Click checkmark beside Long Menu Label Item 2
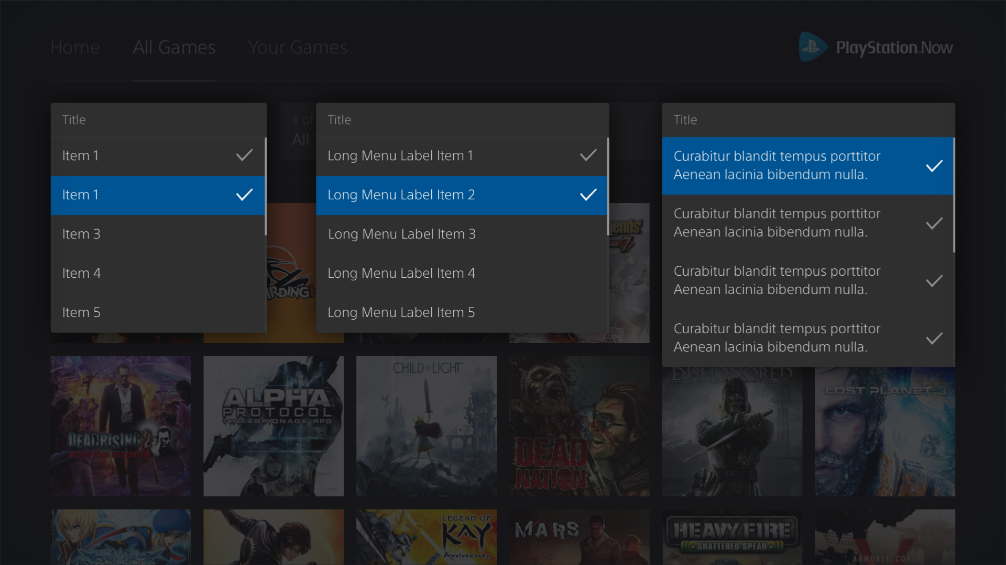1006x565 pixels. [x=588, y=195]
